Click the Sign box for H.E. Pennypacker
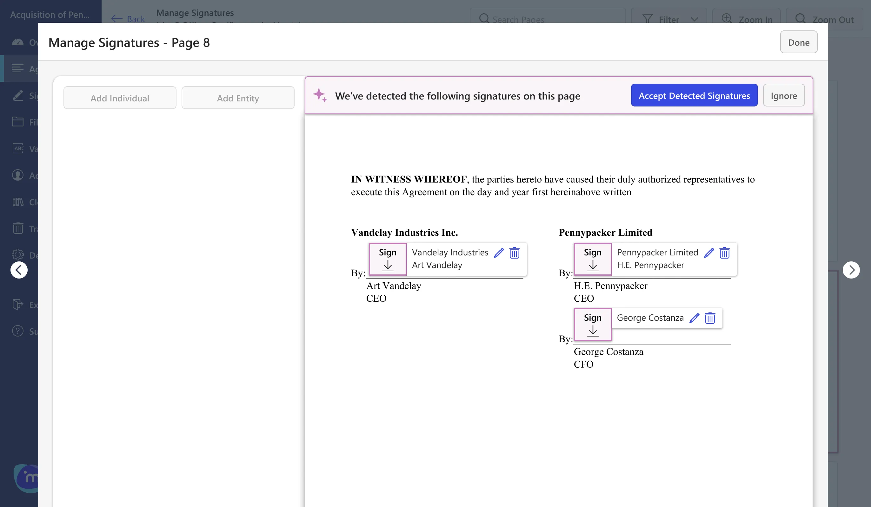Image resolution: width=871 pixels, height=507 pixels. point(592,259)
